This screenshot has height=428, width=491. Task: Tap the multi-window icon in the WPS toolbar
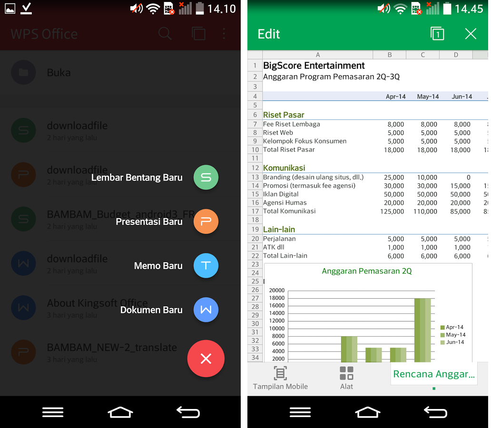(199, 34)
